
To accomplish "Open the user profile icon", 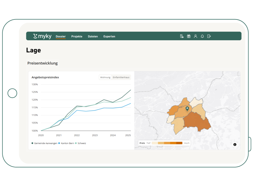I will (195, 36).
